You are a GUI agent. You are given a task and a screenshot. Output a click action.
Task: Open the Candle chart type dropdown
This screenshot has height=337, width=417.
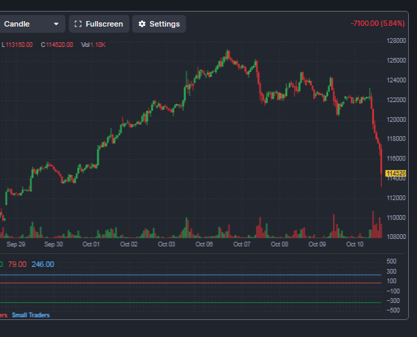click(31, 24)
